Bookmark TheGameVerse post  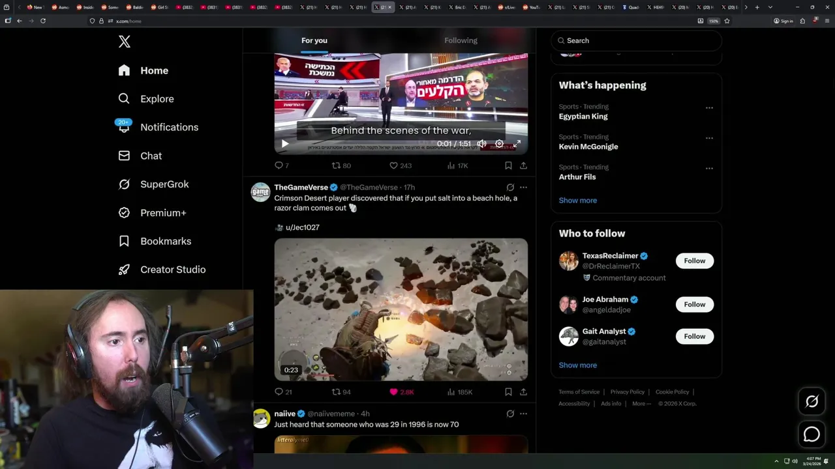click(x=508, y=391)
